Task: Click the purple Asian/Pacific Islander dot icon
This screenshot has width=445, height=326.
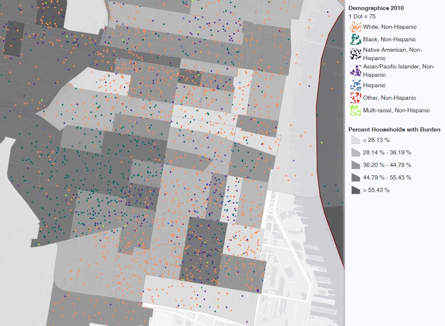Action: pyautogui.click(x=355, y=71)
